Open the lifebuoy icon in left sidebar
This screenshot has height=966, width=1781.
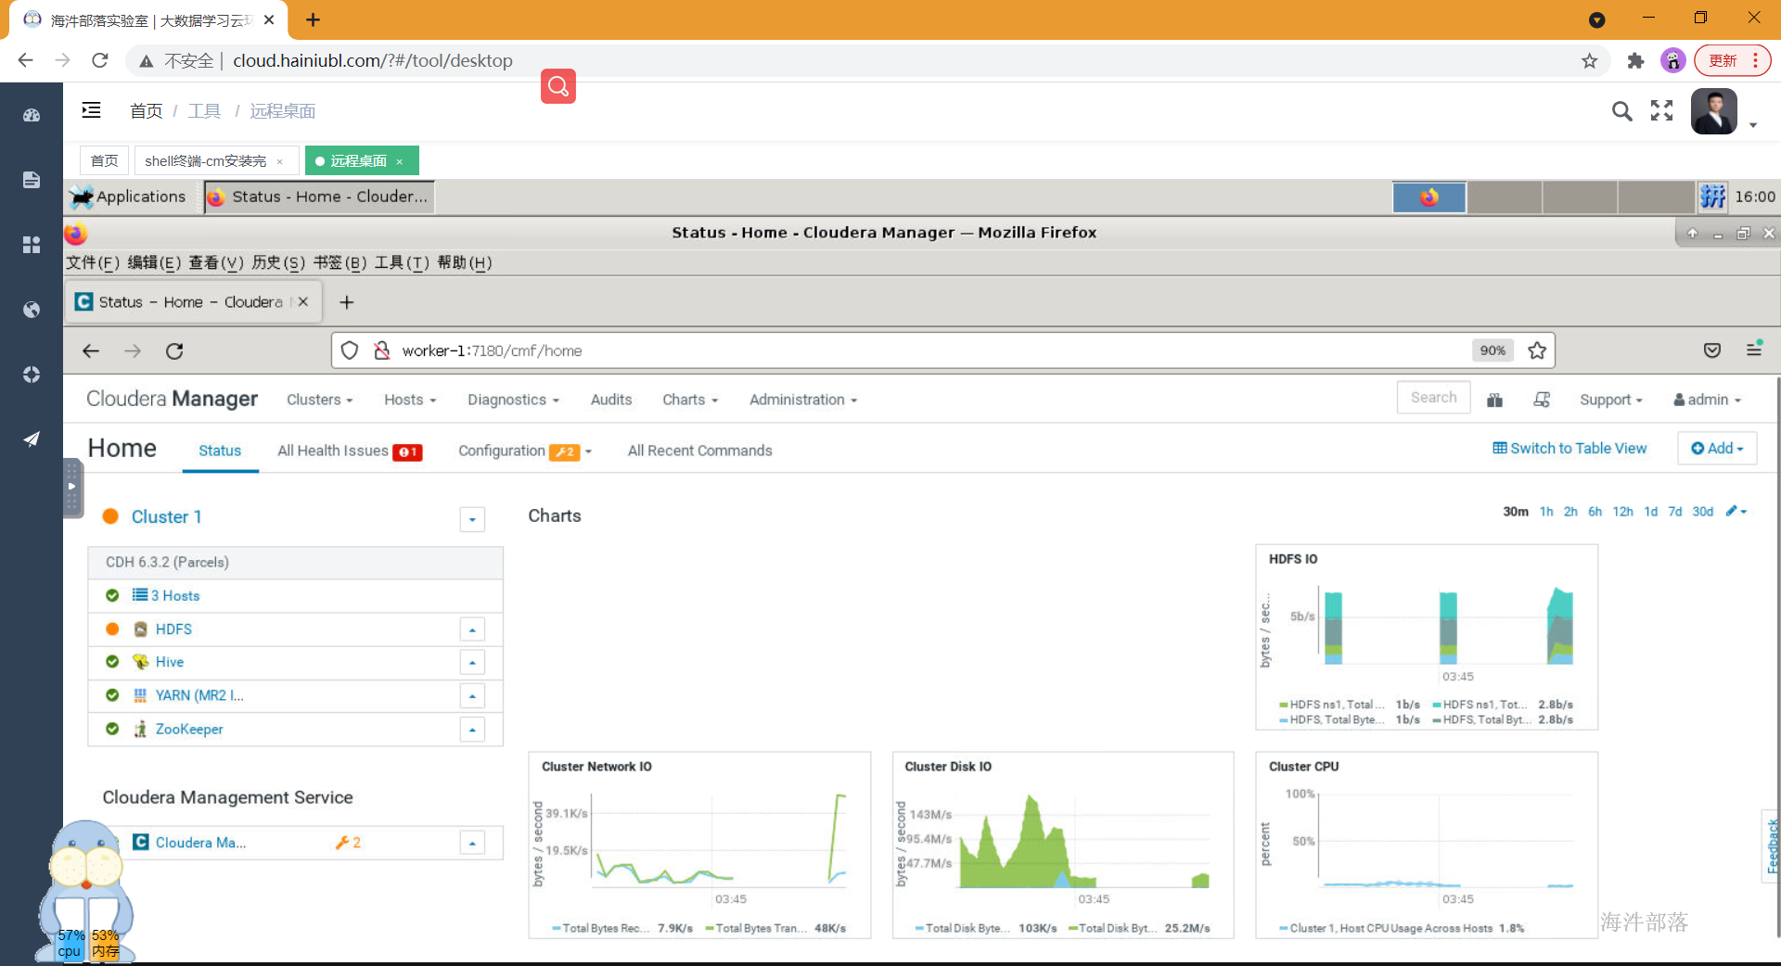click(x=32, y=375)
